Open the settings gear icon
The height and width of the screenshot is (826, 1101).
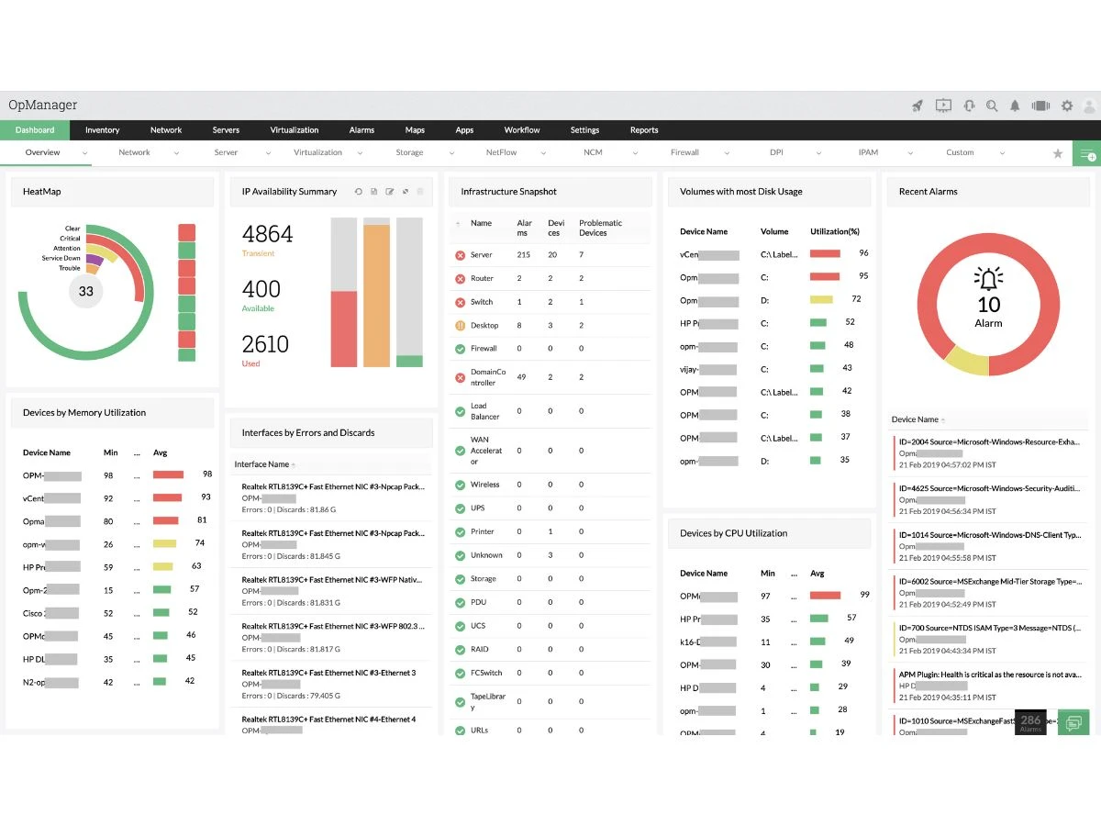point(1067,106)
